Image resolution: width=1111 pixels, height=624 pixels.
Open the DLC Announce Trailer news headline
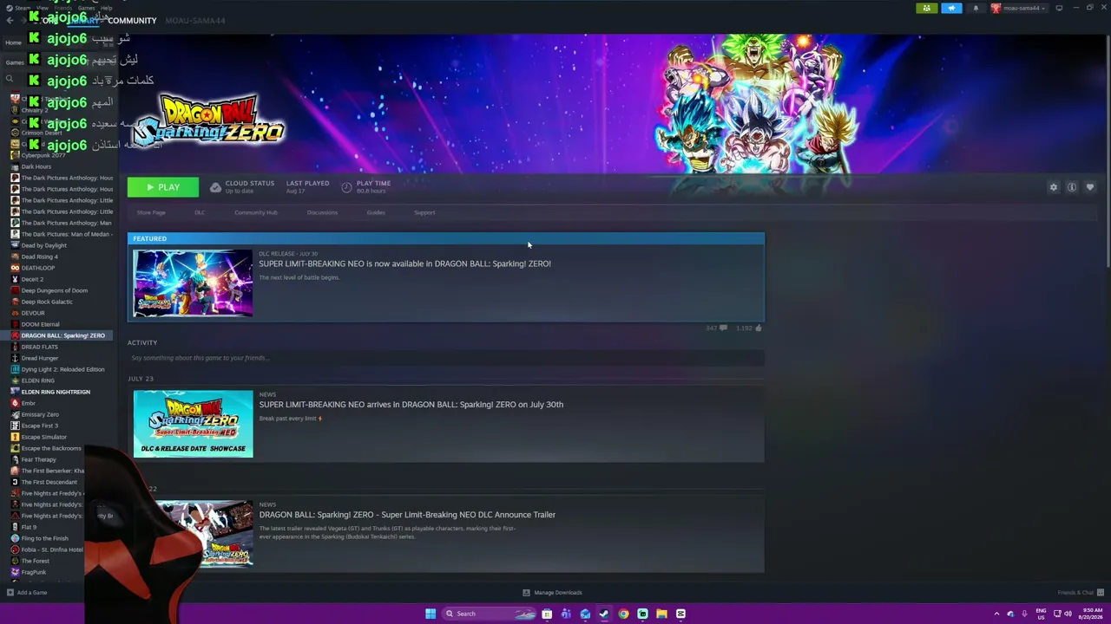[x=407, y=515]
